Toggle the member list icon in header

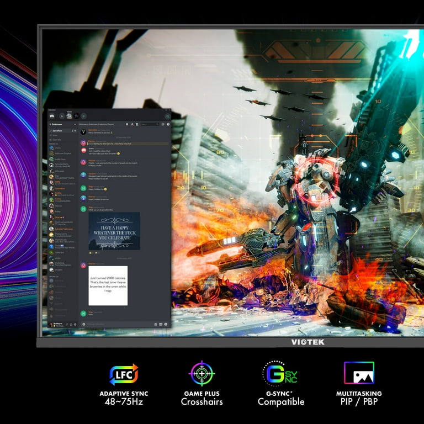137,124
